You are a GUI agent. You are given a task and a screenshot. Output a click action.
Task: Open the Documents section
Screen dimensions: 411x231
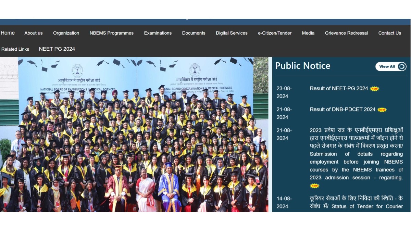point(194,33)
